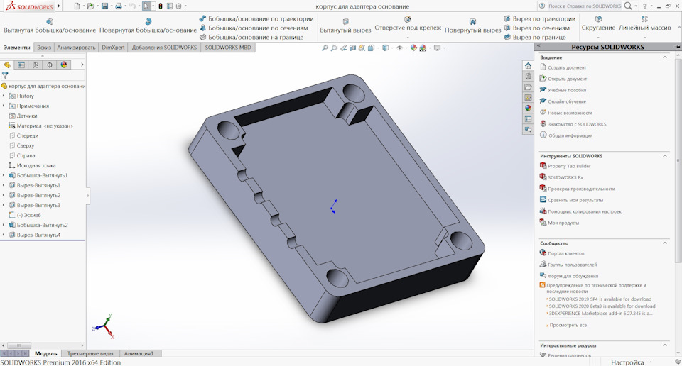The height and width of the screenshot is (366, 682).
Task: Select Вырез по границе
Action: (x=535, y=37)
